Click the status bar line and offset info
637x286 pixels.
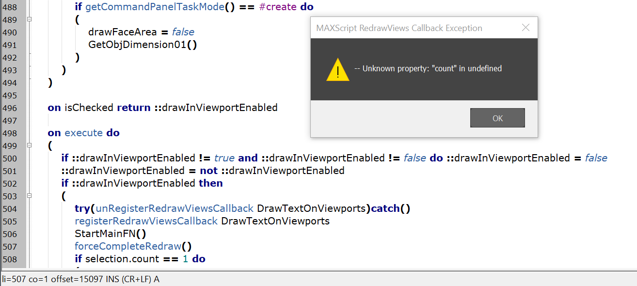pos(80,279)
